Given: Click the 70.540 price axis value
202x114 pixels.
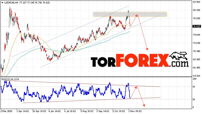Looking at the screenshot, I should 196,51.
